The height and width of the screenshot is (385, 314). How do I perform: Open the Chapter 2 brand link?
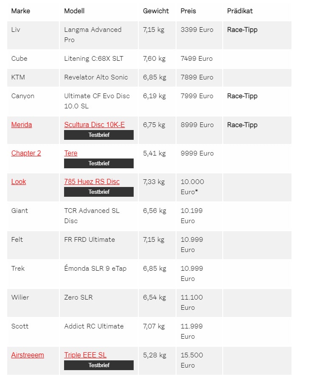tap(26, 153)
